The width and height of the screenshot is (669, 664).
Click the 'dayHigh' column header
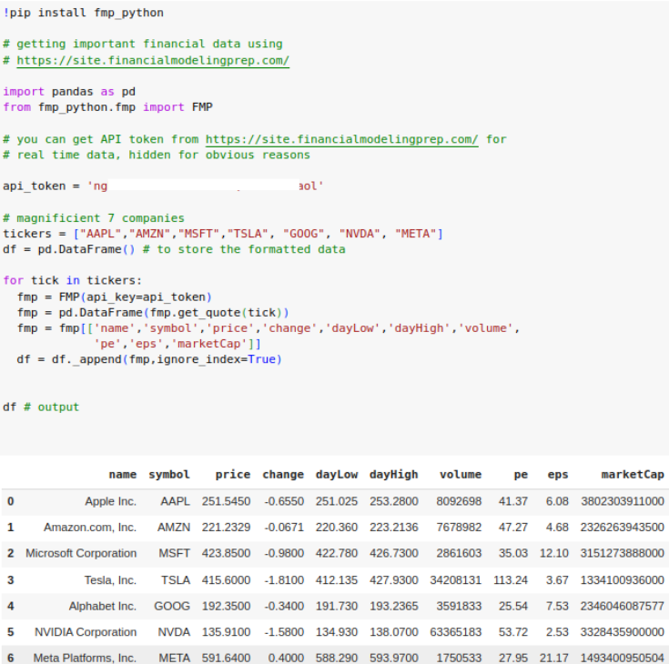394,475
